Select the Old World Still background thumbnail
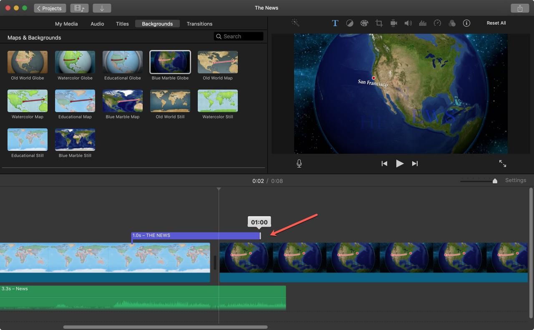The width and height of the screenshot is (534, 330). 170,101
